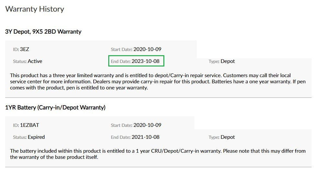Viewport: 317px width, 174px height.
Task: Select the "3Y Depot, 9X5 2BD Warranty" title
Action: click(43, 32)
